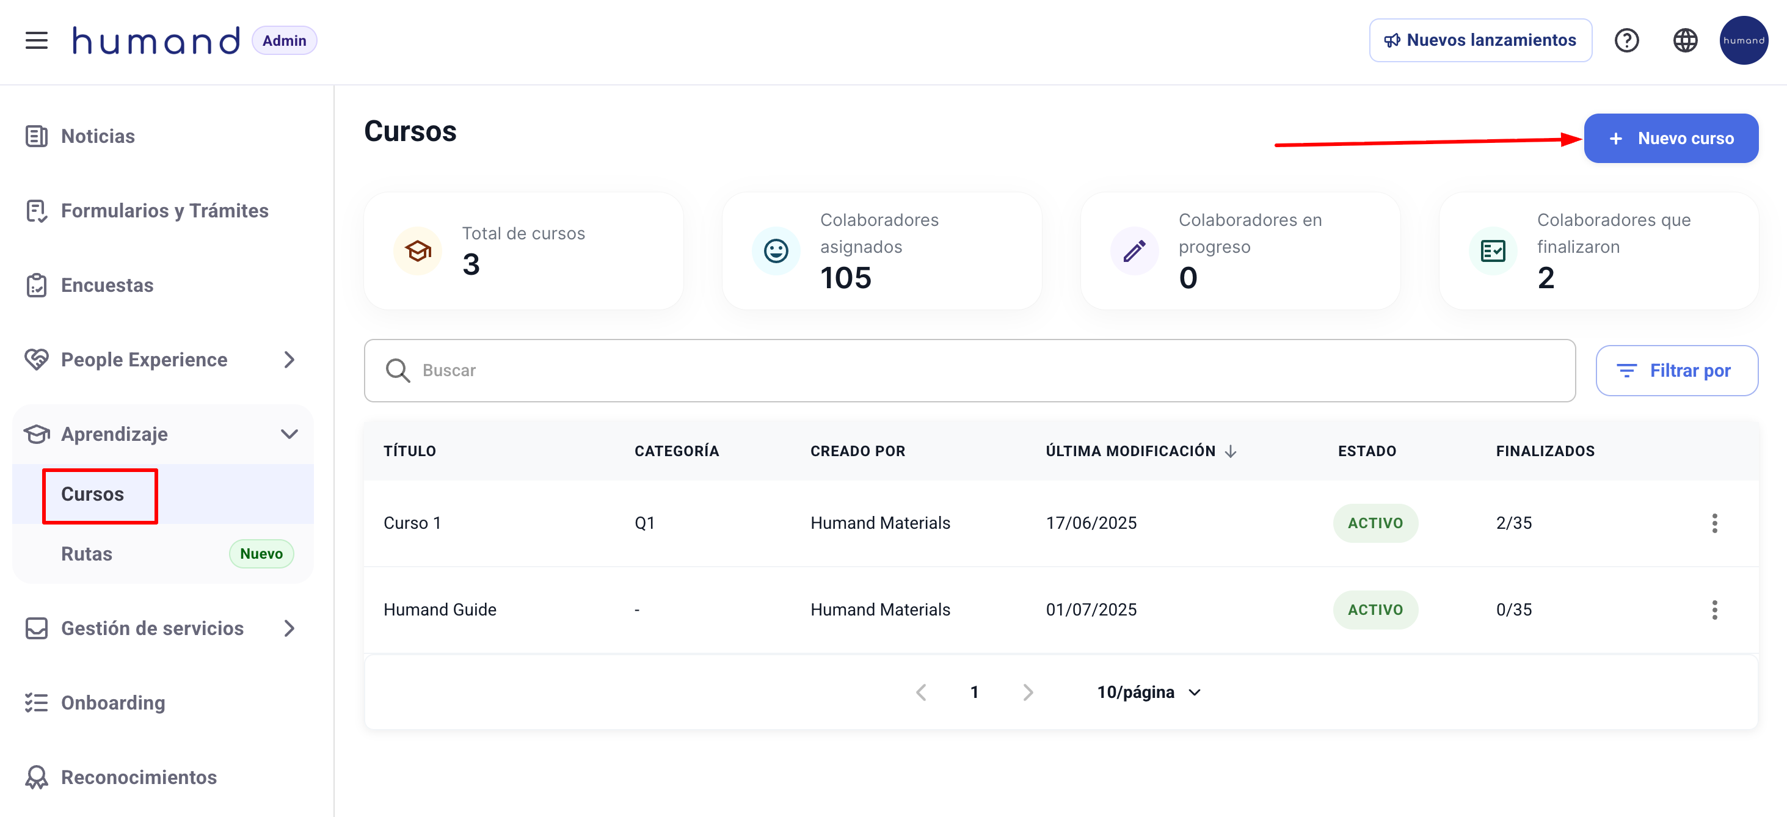Select Rutas in the sidebar
Image resolution: width=1787 pixels, height=817 pixels.
87,553
